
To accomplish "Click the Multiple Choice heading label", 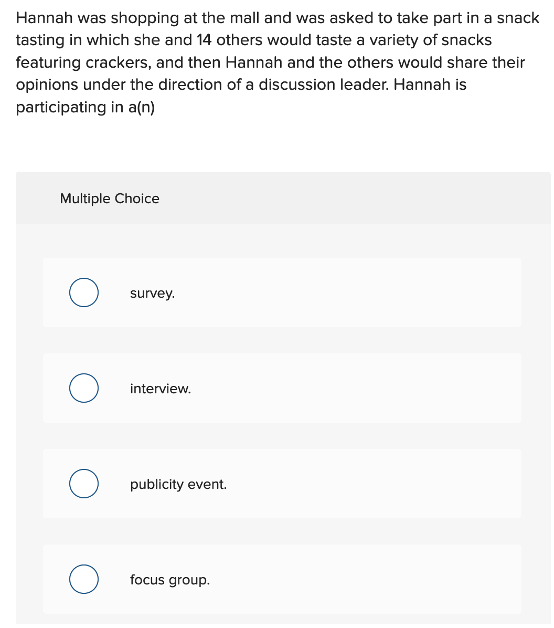I will pyautogui.click(x=110, y=198).
